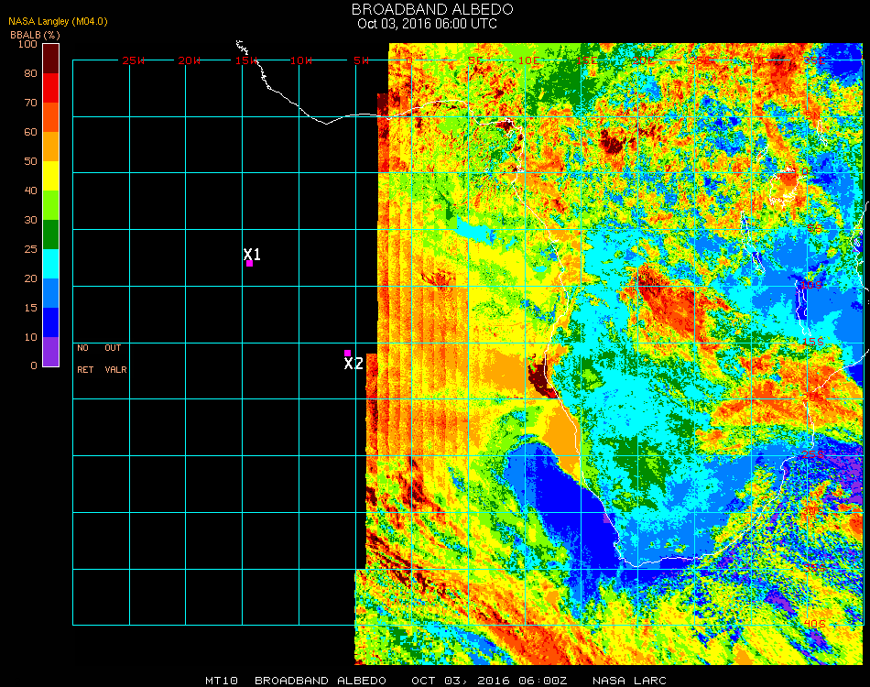Select the bright red 70-80 colorbar segment
Image resolution: width=870 pixels, height=687 pixels.
coord(50,88)
